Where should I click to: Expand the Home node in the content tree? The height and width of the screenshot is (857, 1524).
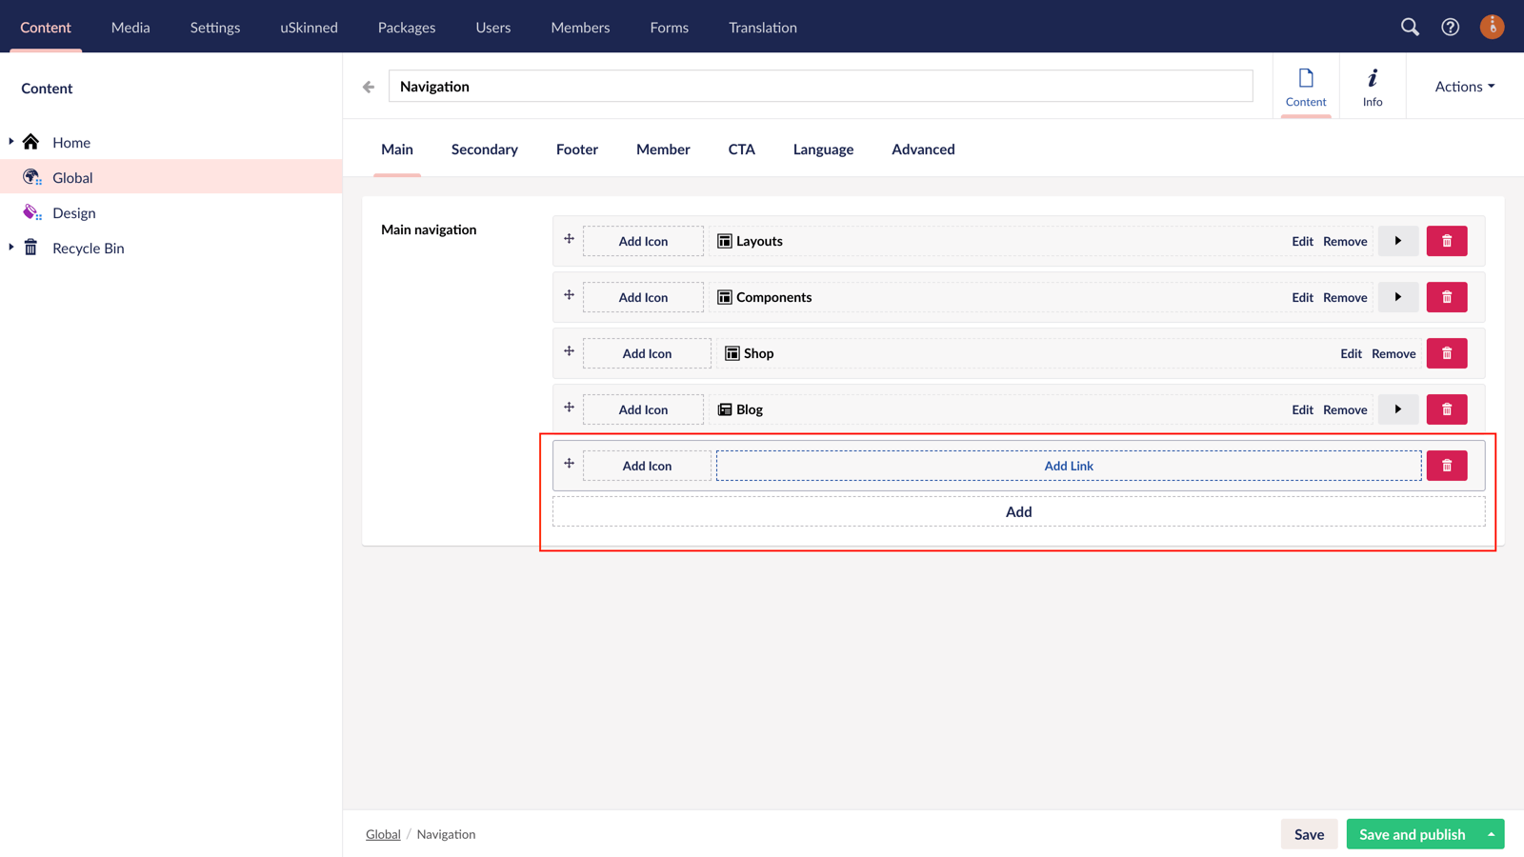(x=10, y=141)
